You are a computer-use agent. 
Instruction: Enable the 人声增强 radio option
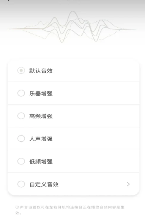21,138
